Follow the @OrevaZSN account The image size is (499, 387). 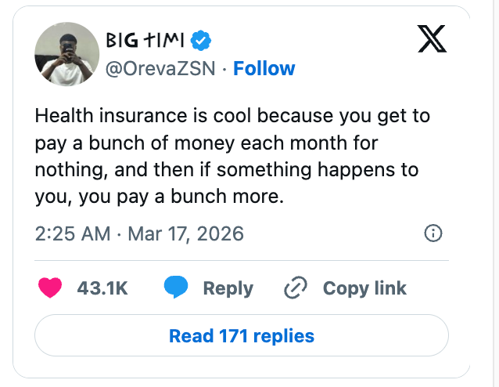pos(264,69)
